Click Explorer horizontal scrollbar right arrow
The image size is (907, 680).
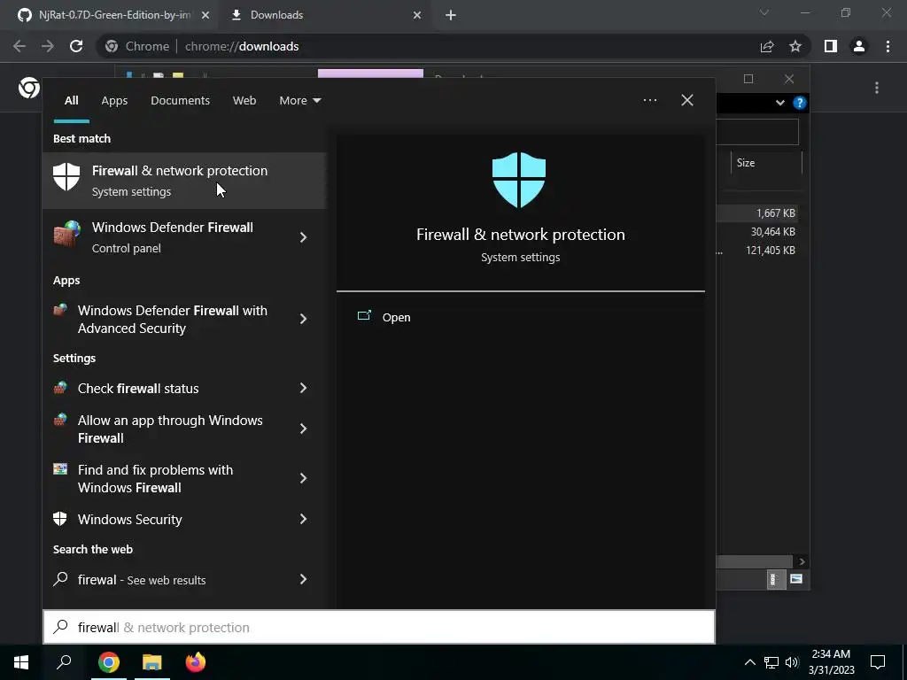(x=802, y=561)
